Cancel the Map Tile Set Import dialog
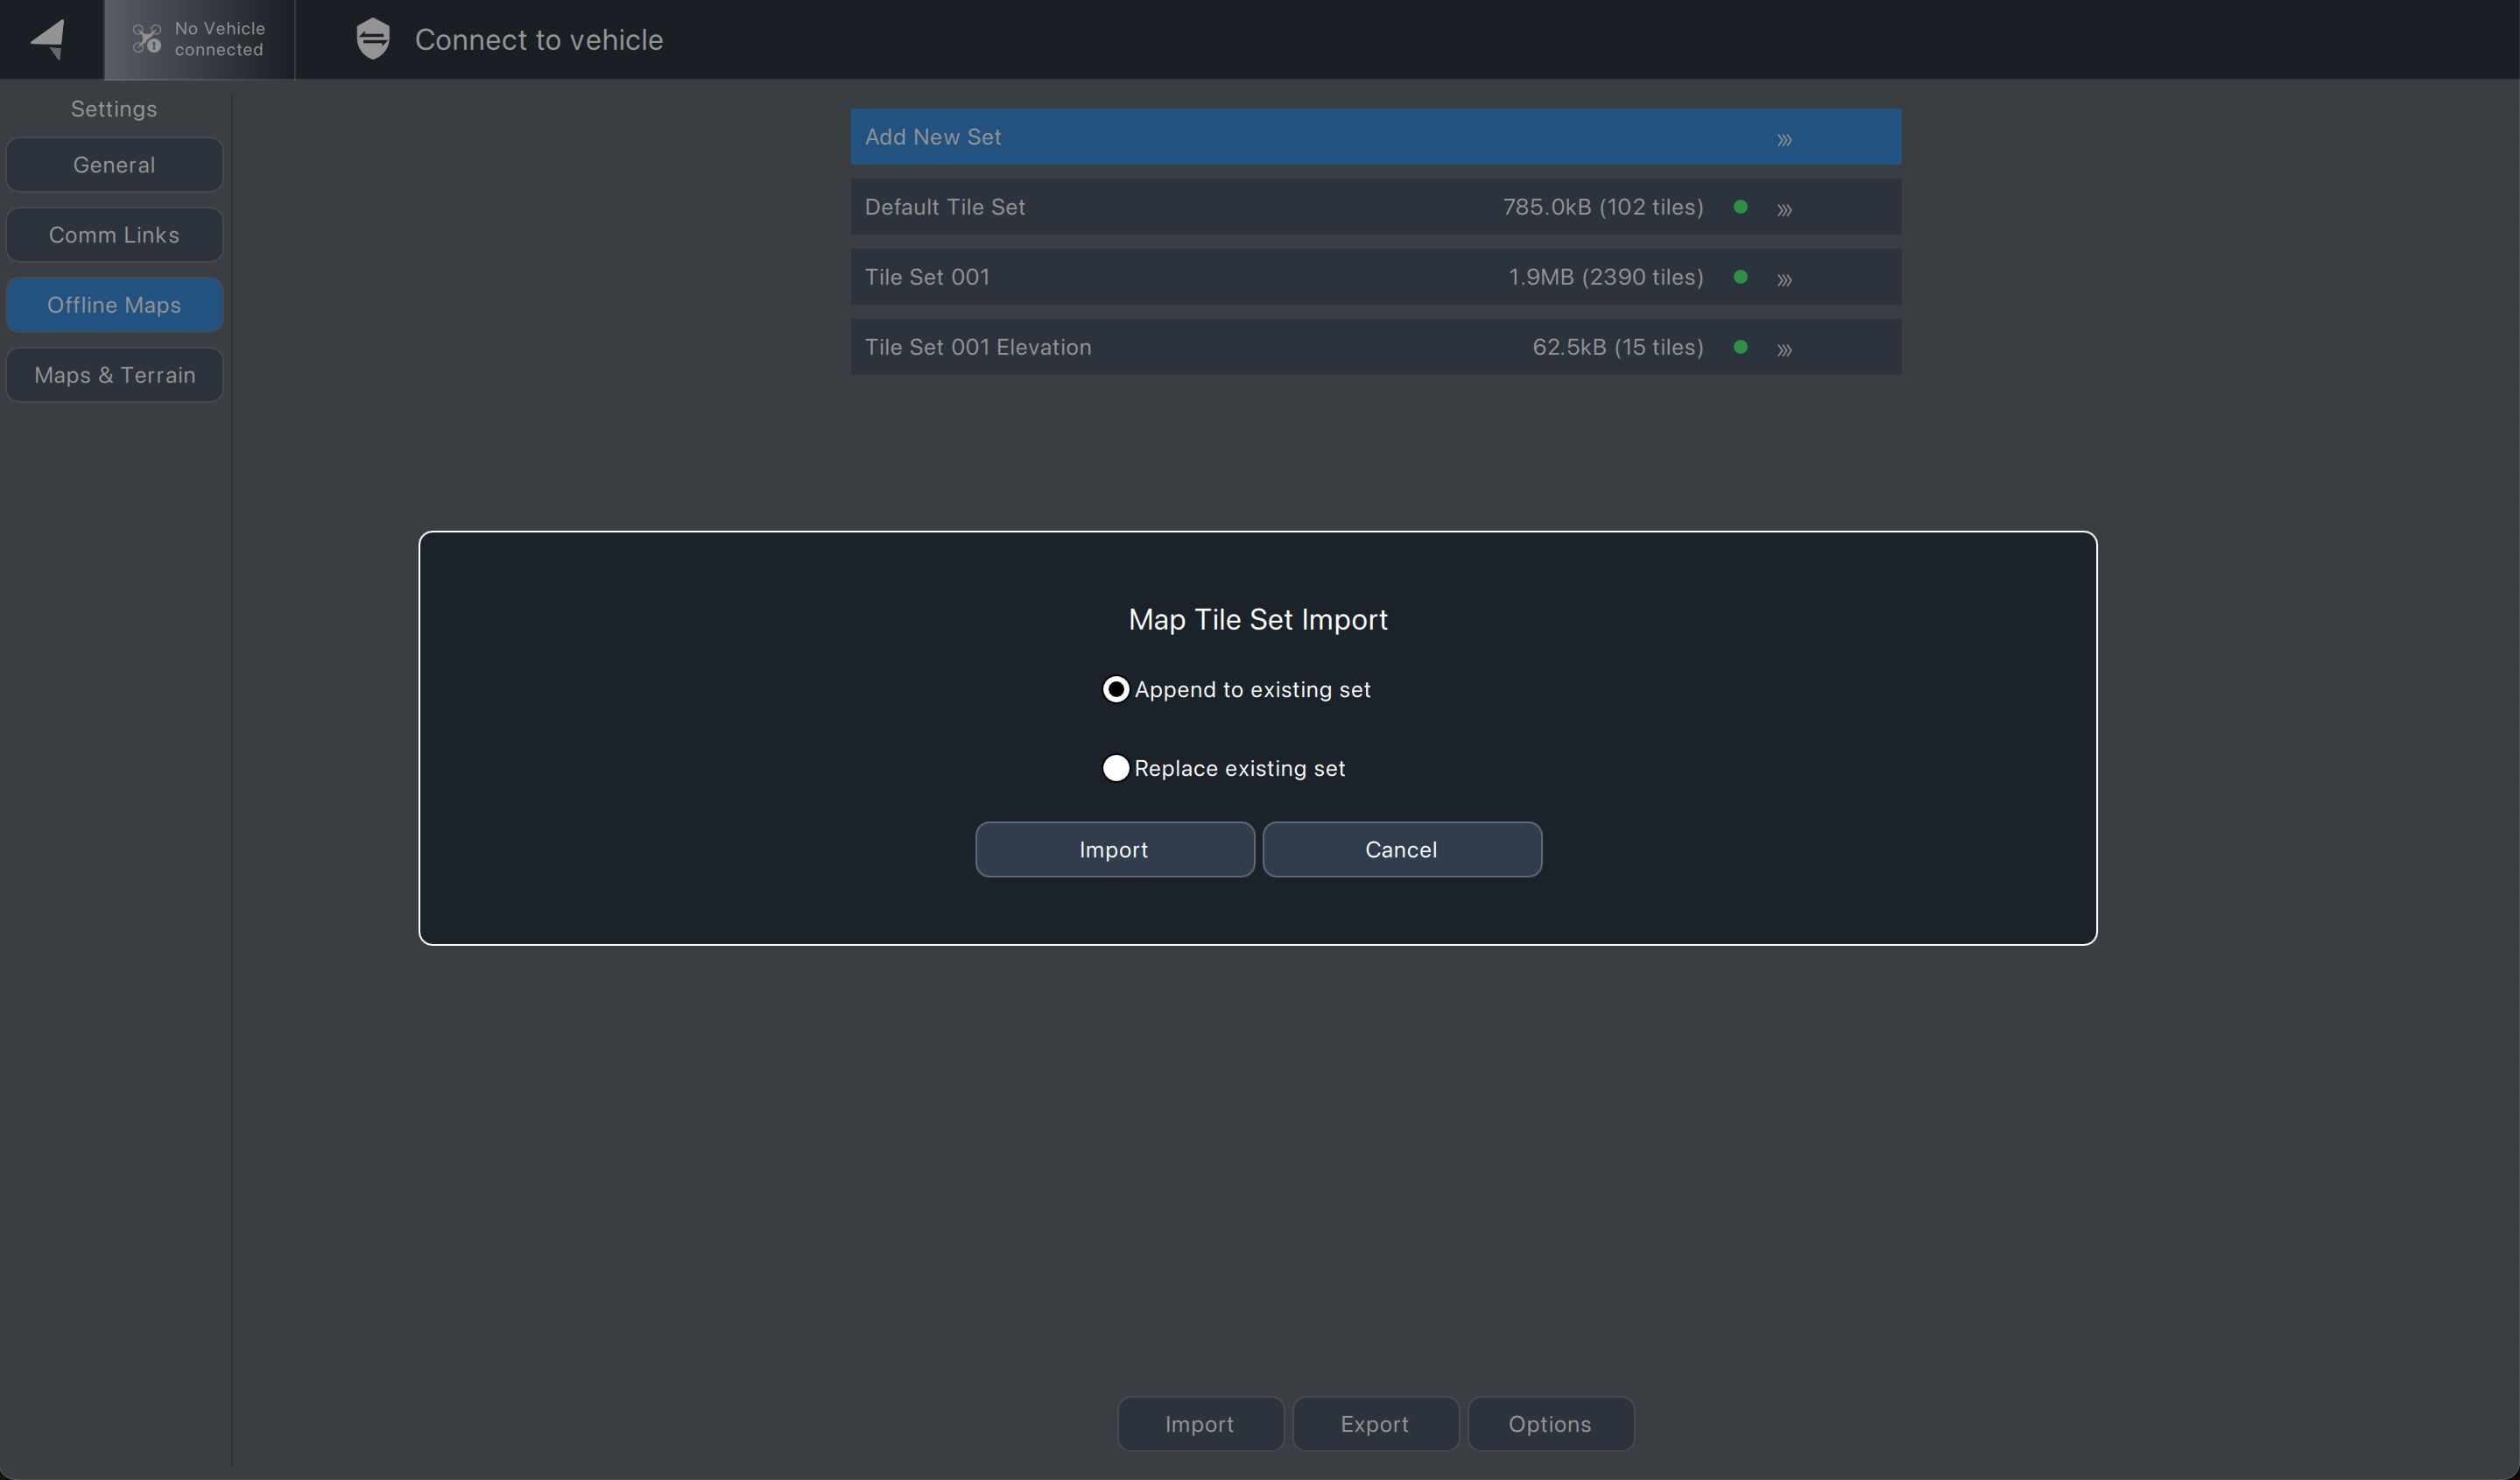 tap(1401, 850)
